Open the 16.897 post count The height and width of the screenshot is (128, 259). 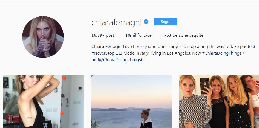(x=103, y=35)
